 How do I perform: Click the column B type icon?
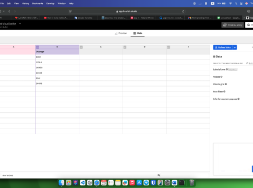click(38, 47)
